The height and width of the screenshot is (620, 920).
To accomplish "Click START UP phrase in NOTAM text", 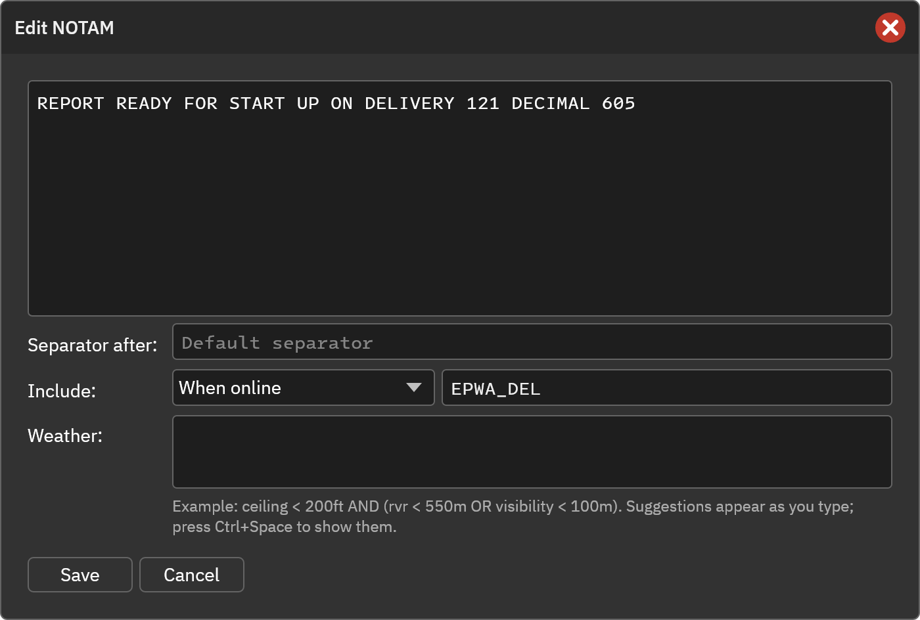I will point(274,104).
